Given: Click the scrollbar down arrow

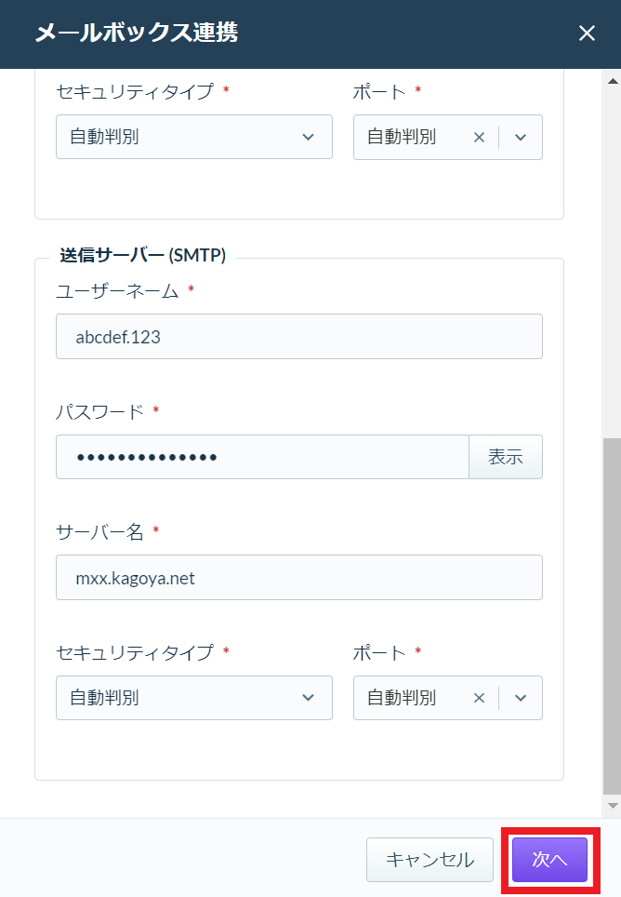Looking at the screenshot, I should point(613,806).
